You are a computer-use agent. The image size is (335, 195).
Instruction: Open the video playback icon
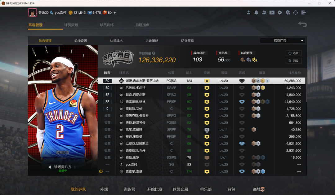point(272,13)
